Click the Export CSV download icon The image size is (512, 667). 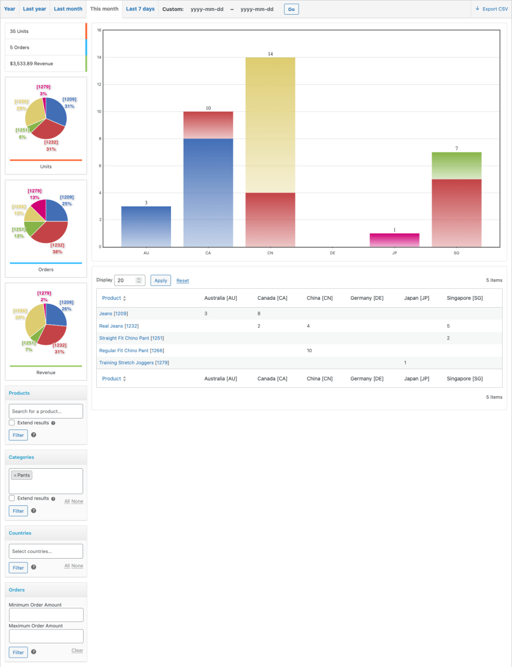pos(477,9)
